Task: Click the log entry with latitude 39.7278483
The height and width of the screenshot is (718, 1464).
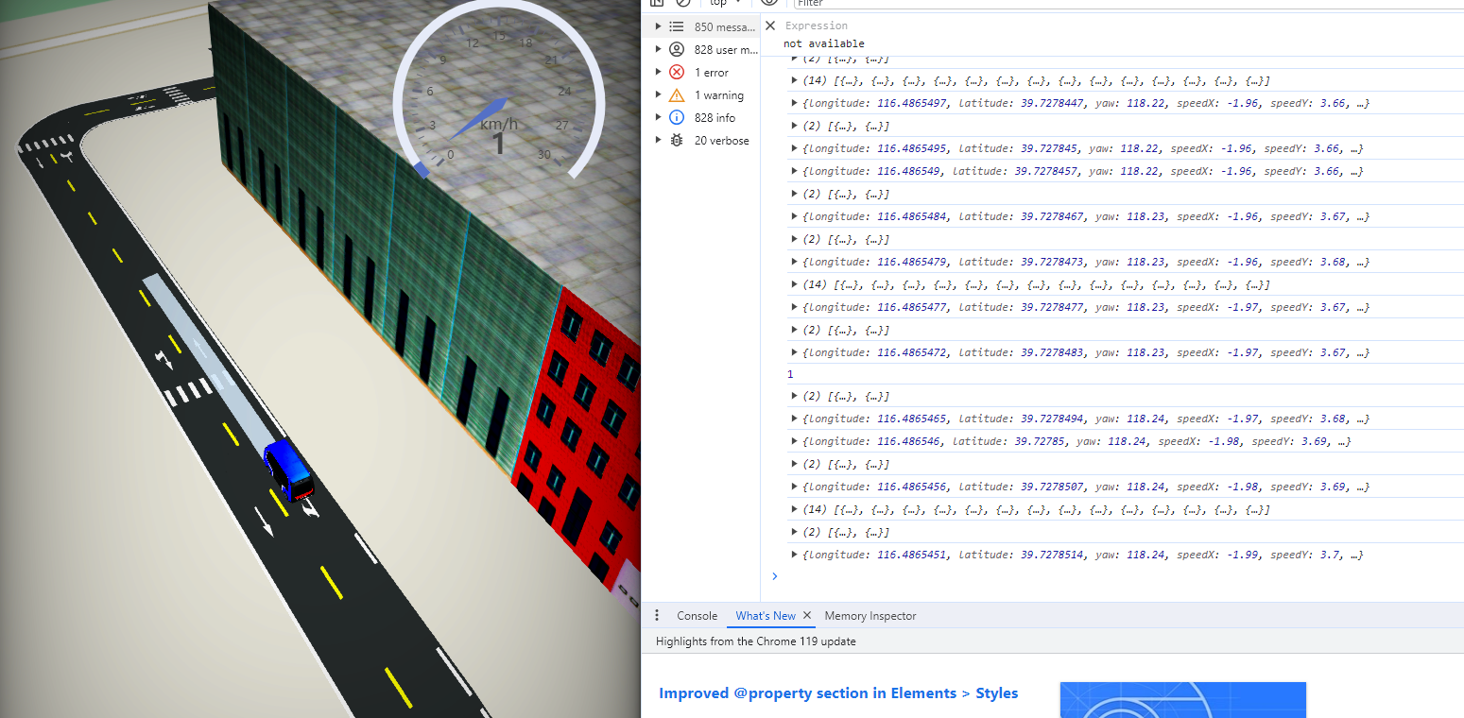Action: click(1085, 352)
